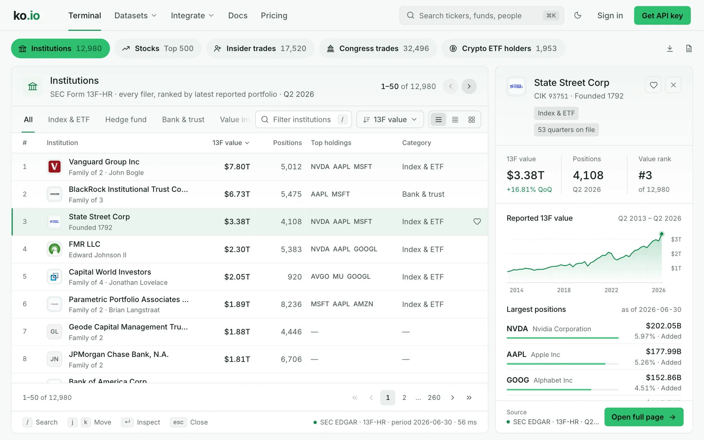Click Vanguard Group logo icon
Screen dimensions: 704x440
[54, 166]
